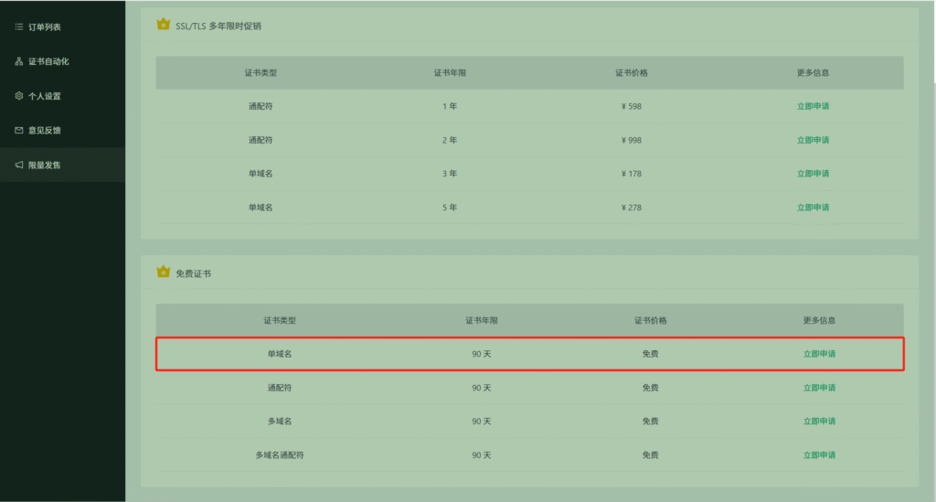Screen dimensions: 936x502
Task: Click the crown icon beside SSL/TLS 多年限时促销
Action: (164, 25)
